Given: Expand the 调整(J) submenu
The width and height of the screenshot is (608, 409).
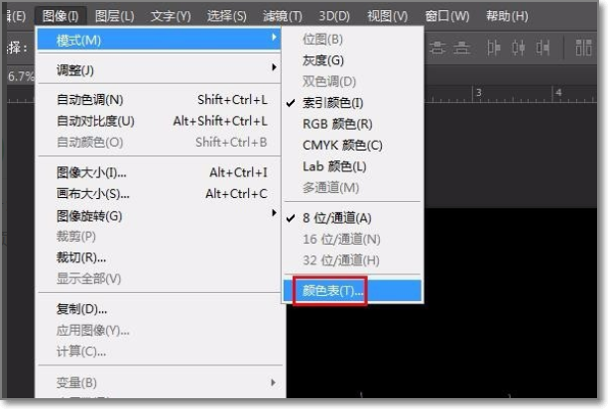Looking at the screenshot, I should [x=159, y=70].
